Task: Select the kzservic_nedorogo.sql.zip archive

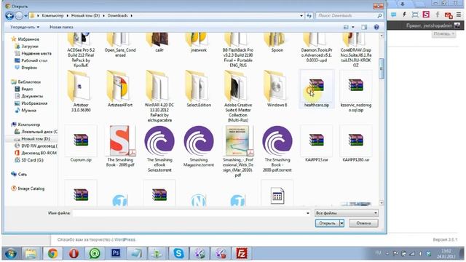Action: (x=356, y=92)
